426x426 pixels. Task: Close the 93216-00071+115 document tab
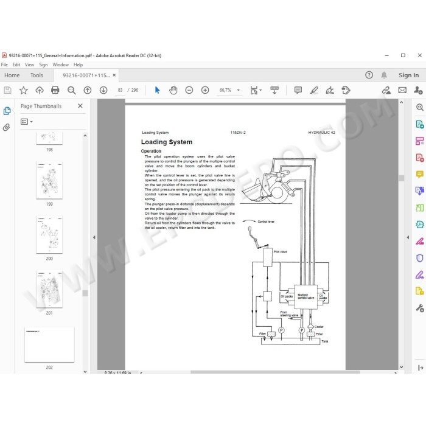pyautogui.click(x=114, y=75)
